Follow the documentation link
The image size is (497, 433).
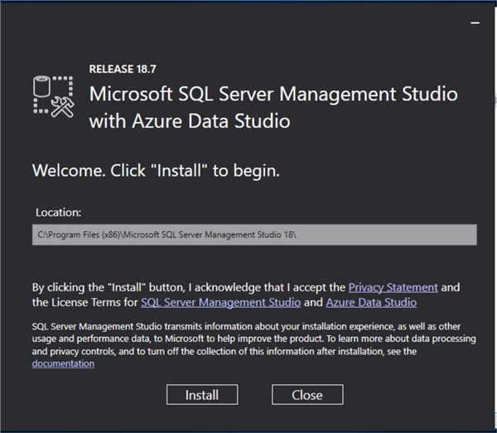[x=63, y=363]
